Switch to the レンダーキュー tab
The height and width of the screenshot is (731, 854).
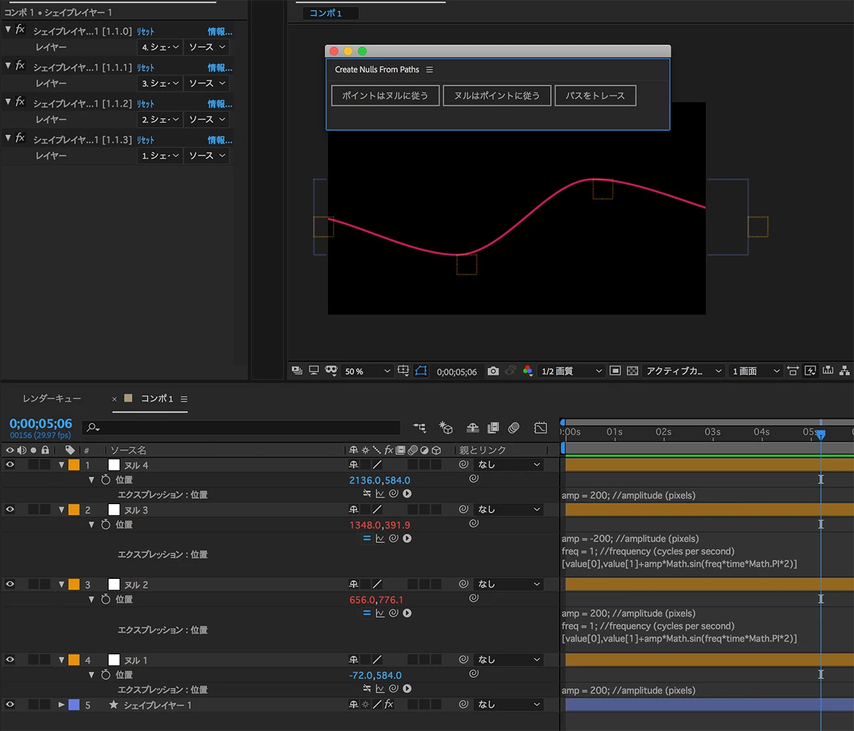52,399
